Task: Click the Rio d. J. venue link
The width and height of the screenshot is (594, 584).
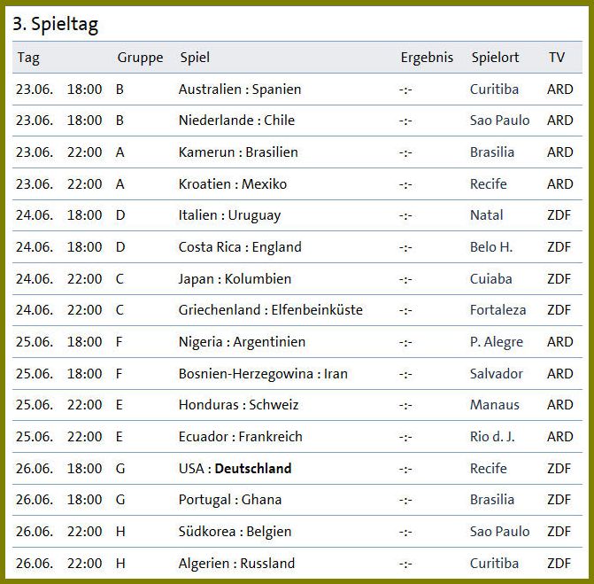Action: pos(492,437)
